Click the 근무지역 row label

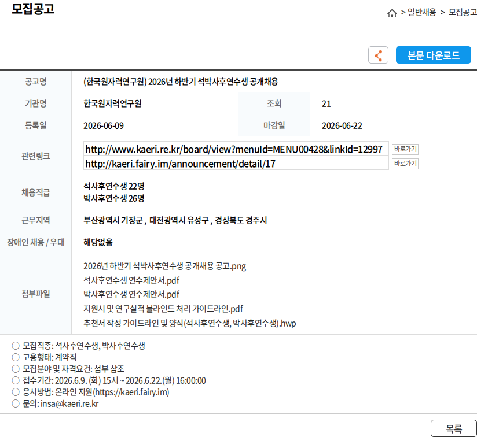[x=35, y=220]
